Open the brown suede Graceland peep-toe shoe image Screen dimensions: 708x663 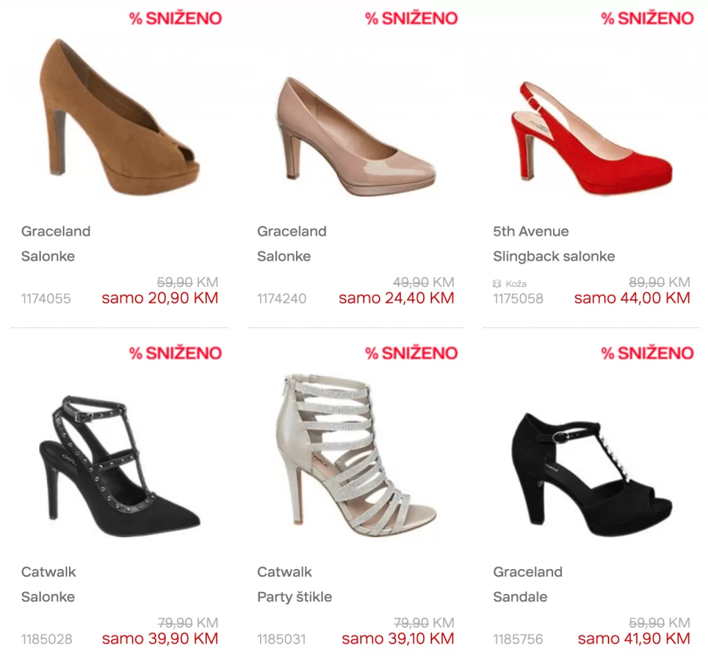click(120, 118)
